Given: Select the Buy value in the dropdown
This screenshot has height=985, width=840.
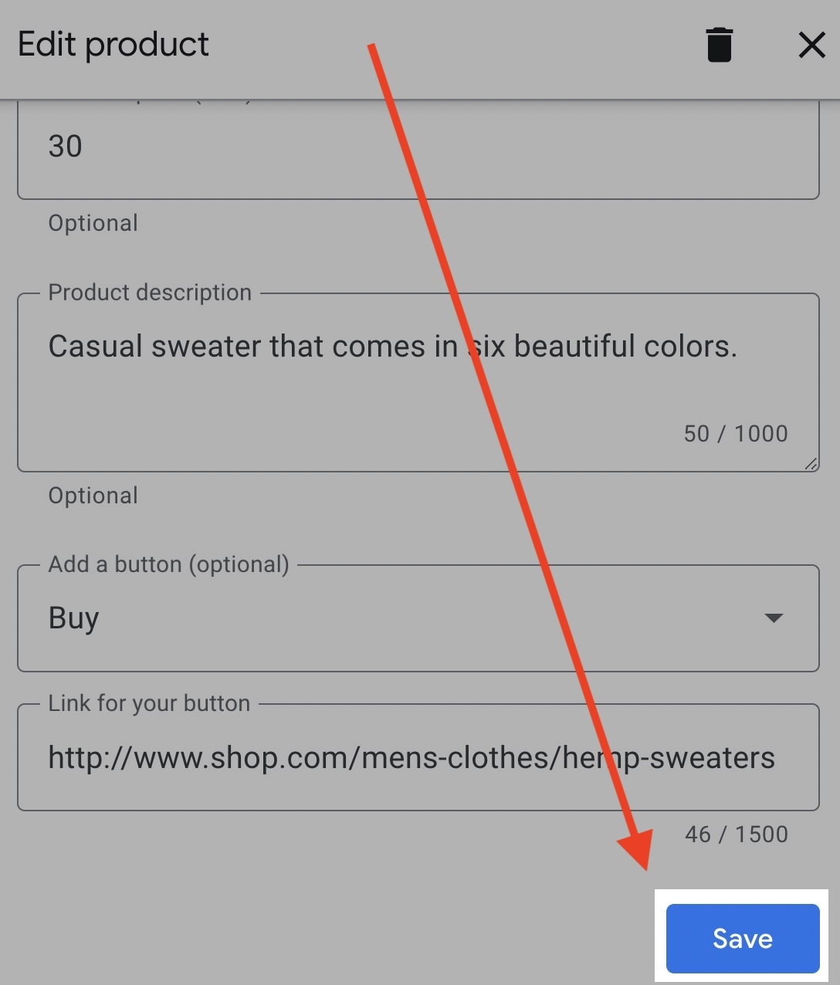Looking at the screenshot, I should point(74,618).
